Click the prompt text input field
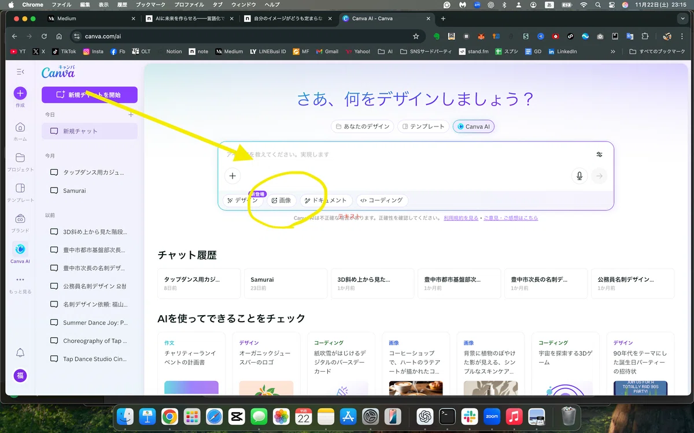Screen dimensions: 694x433 (x=405, y=155)
